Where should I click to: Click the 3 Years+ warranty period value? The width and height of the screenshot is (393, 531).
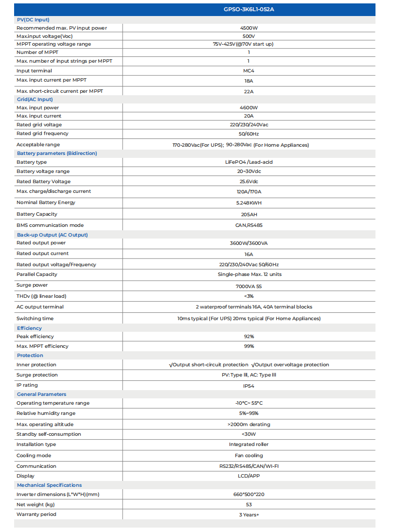tap(249, 514)
